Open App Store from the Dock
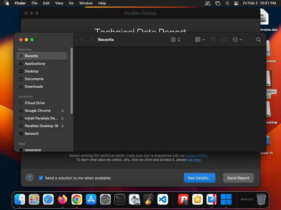The width and height of the screenshot is (281, 210). click(91, 199)
